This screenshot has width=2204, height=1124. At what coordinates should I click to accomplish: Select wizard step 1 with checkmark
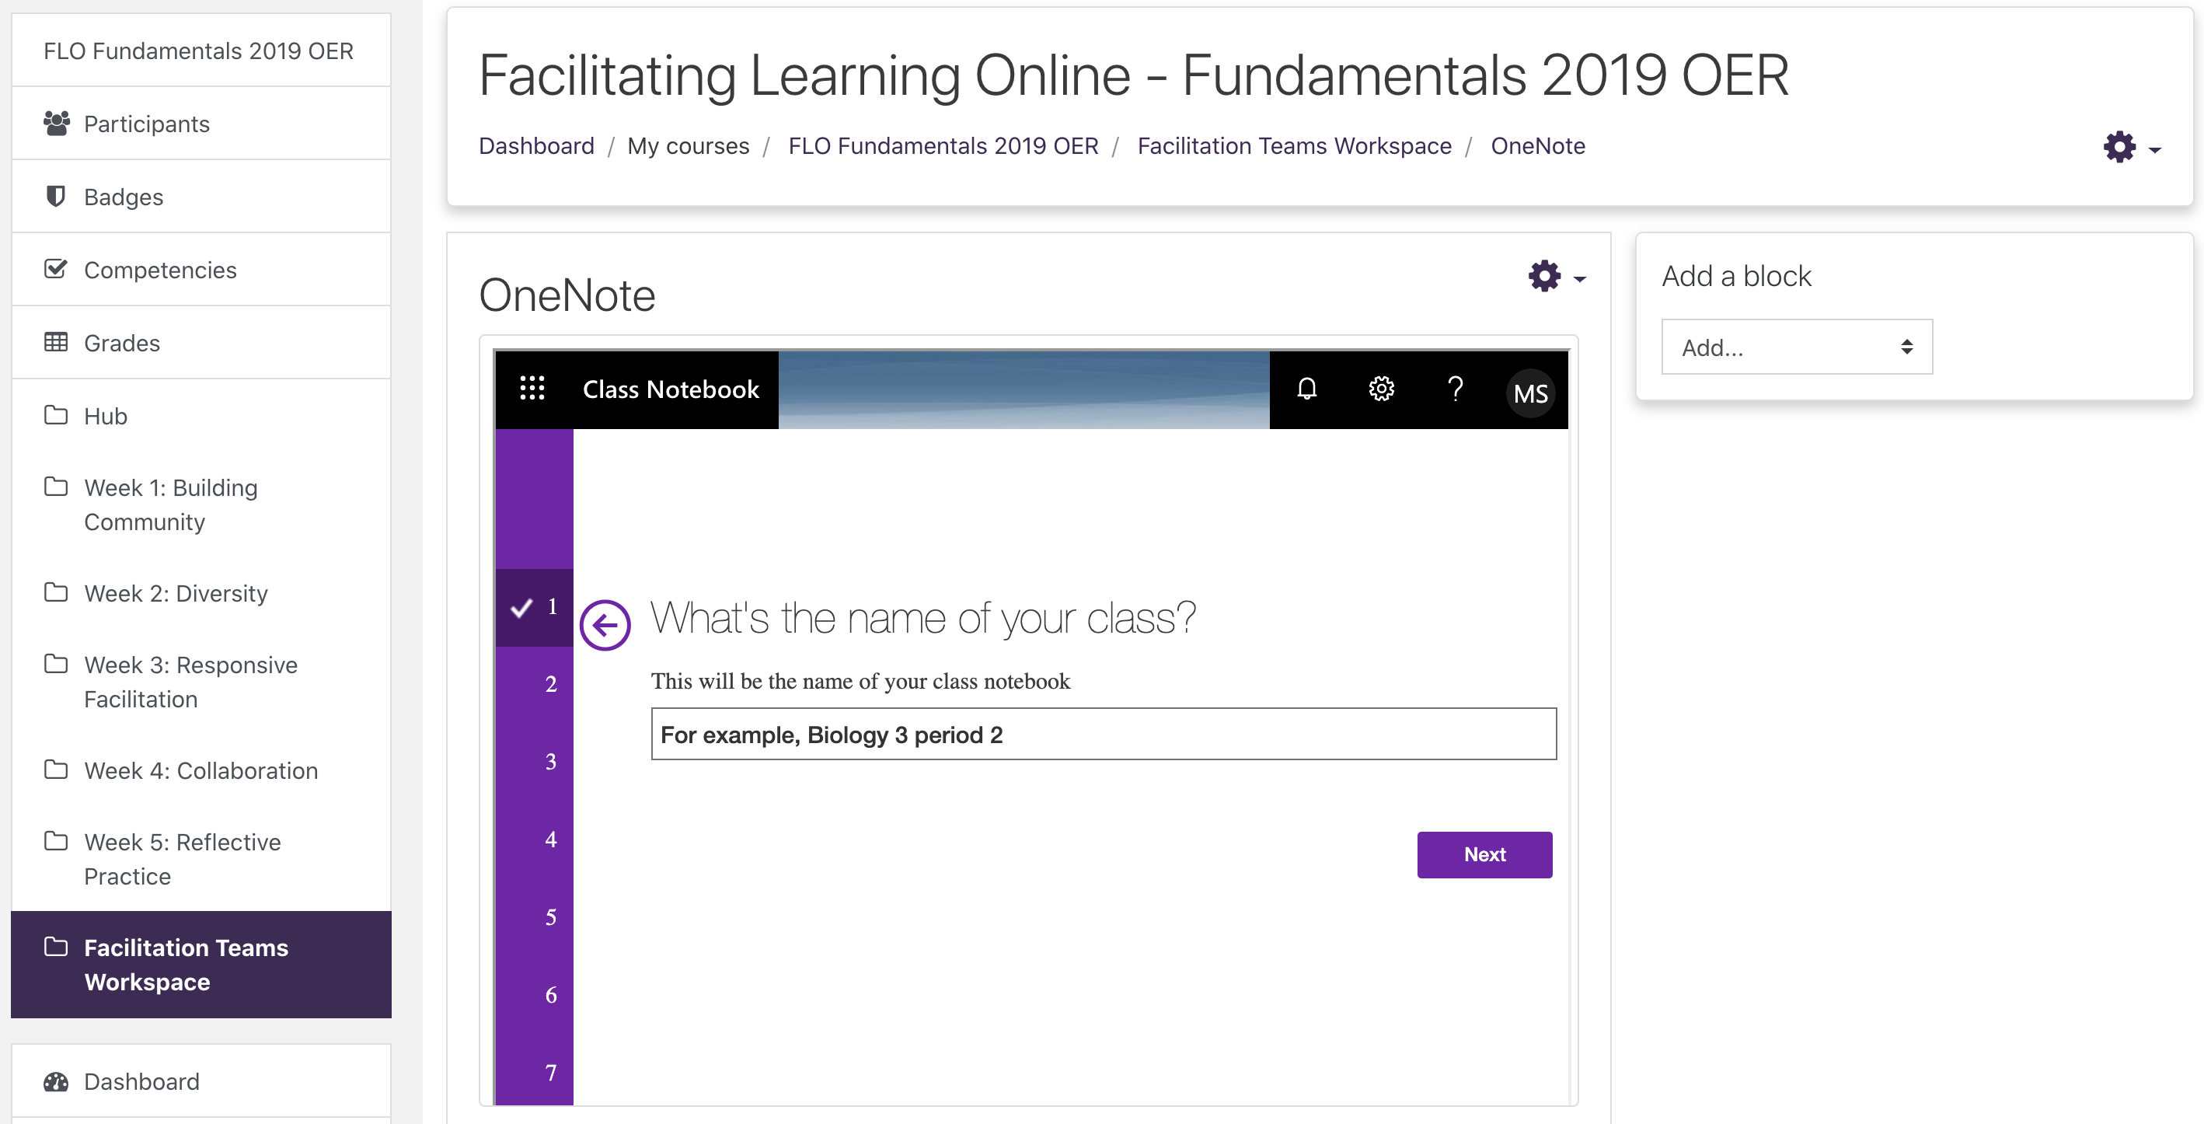[535, 607]
